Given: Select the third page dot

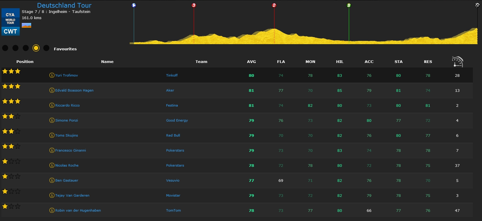Looking at the screenshot, I should tap(26, 48).
